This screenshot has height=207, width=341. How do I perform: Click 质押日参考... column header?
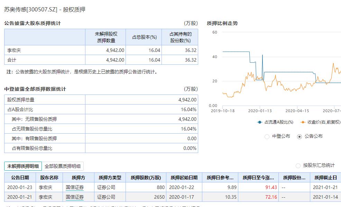[220, 178]
